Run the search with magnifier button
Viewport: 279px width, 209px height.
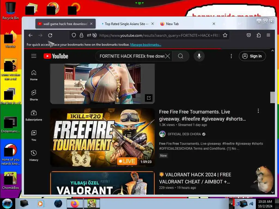click(181, 56)
